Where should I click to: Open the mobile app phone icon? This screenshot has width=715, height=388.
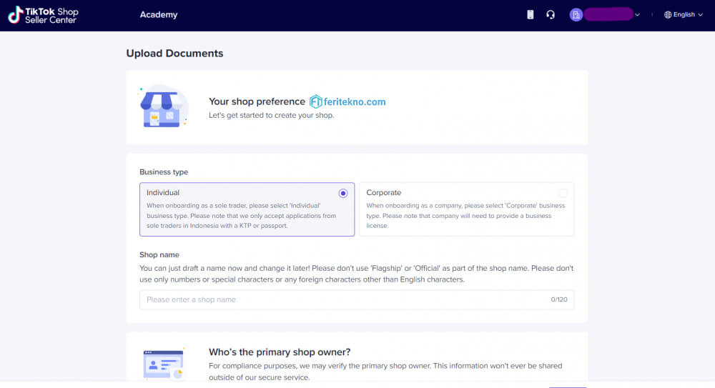coord(530,14)
